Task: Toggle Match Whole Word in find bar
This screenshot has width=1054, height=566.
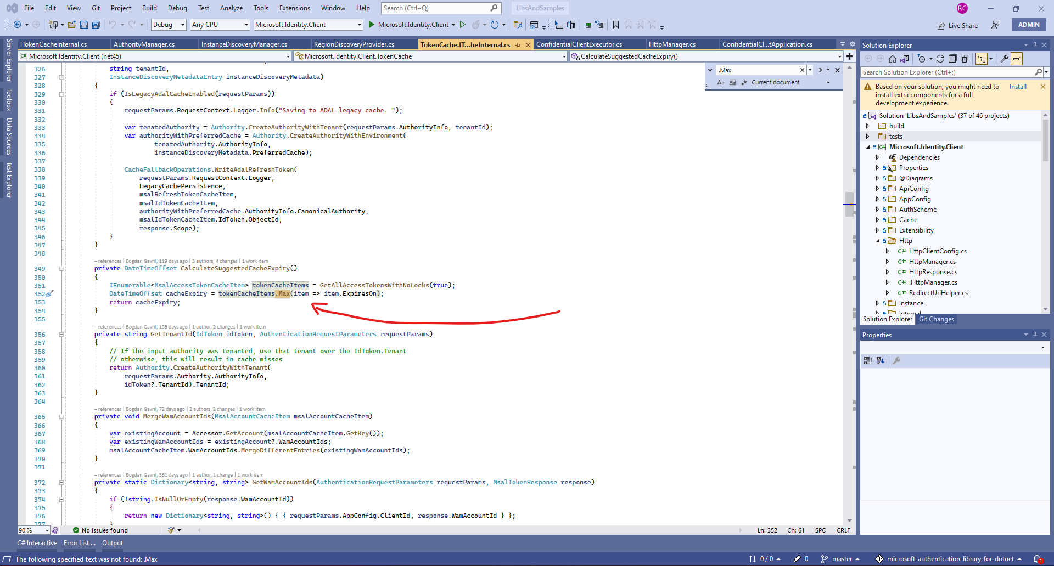Action: pyautogui.click(x=732, y=82)
